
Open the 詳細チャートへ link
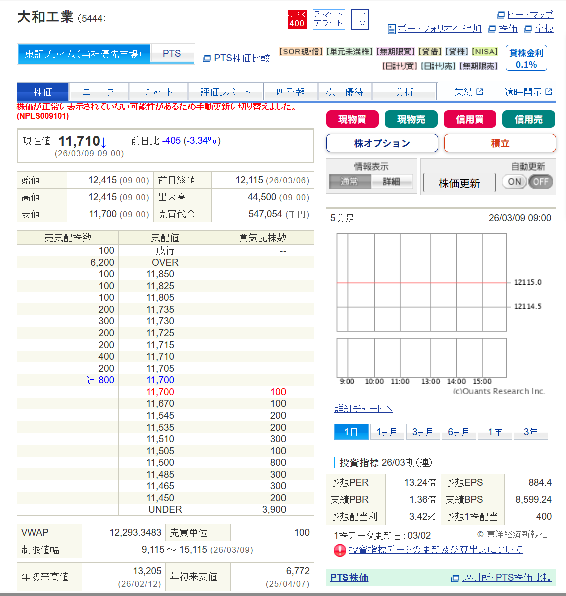point(363,409)
